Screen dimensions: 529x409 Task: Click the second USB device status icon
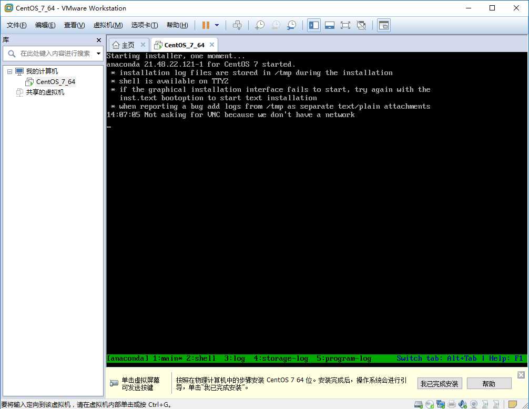[x=496, y=404]
